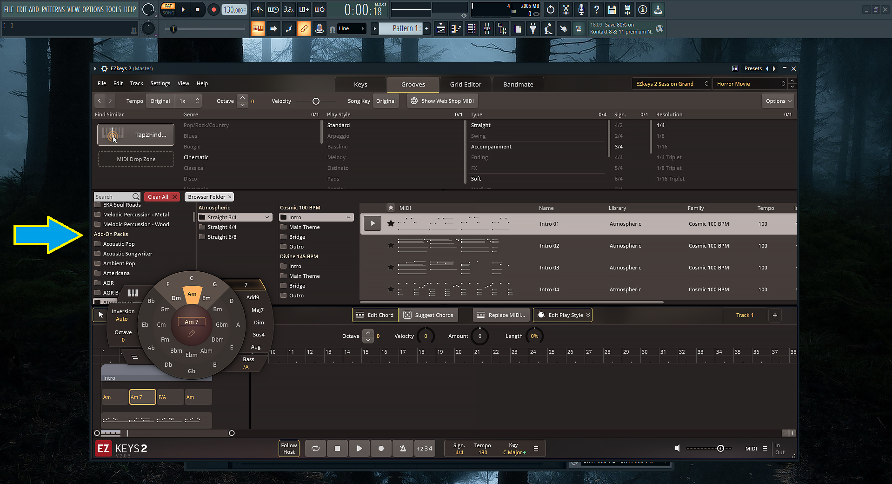Screen dimensions: 892x484
Task: Toggle the Follow Host button
Action: [x=289, y=449]
